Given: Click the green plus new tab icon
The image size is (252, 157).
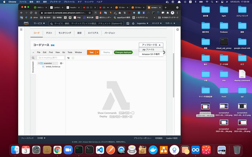Looking at the screenshot, I should [x=73, y=58].
